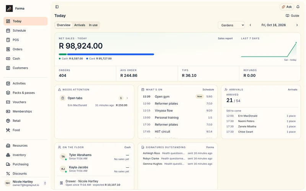Go to the previous day arrow
This screenshot has width=306, height=191.
point(251,25)
